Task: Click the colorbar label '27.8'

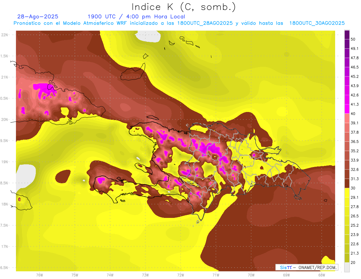Action: tap(354, 207)
